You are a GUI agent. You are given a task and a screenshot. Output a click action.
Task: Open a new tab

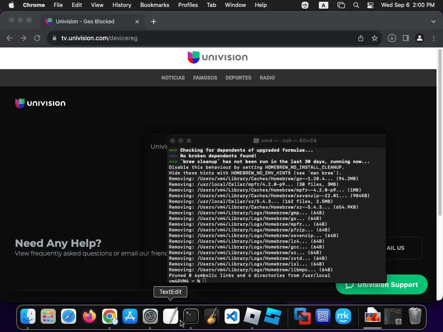(154, 22)
